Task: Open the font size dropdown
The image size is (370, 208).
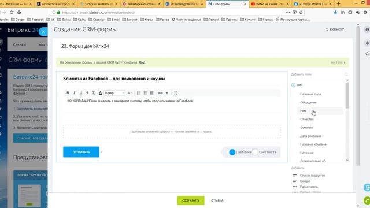Action: (129, 93)
